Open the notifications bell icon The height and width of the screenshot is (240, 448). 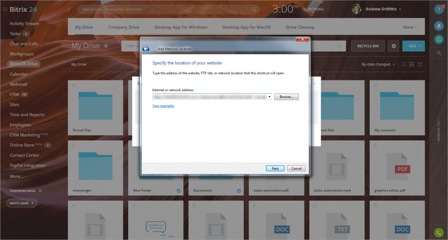438,26
